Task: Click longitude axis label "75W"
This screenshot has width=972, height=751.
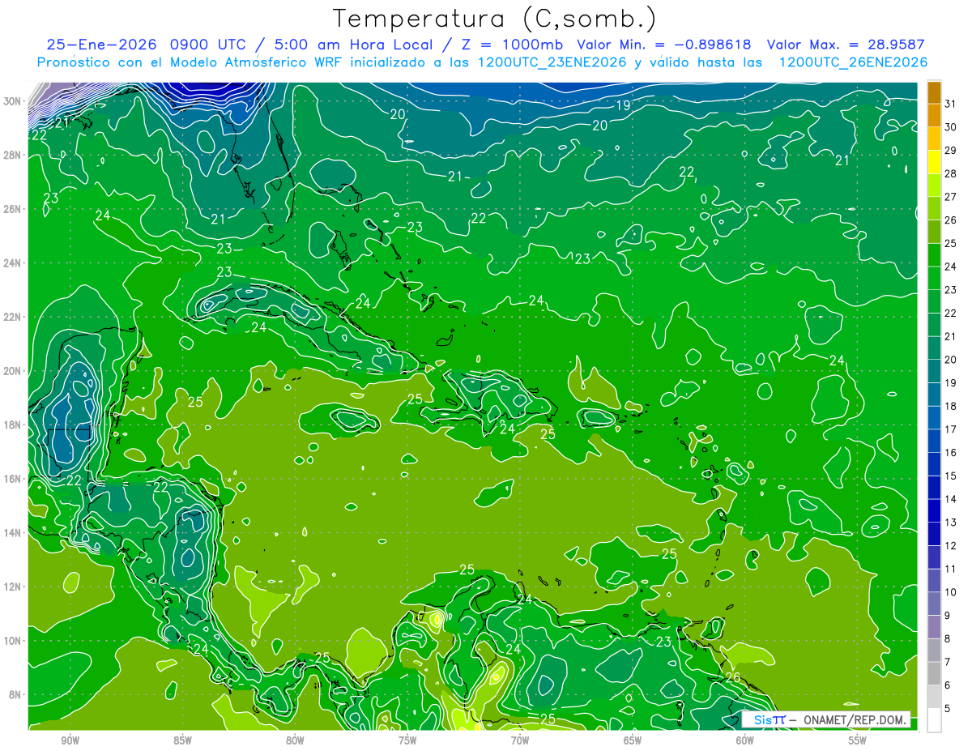Action: (407, 740)
